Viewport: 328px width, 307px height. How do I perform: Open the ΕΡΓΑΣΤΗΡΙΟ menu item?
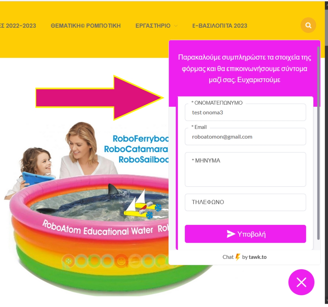[x=153, y=26]
